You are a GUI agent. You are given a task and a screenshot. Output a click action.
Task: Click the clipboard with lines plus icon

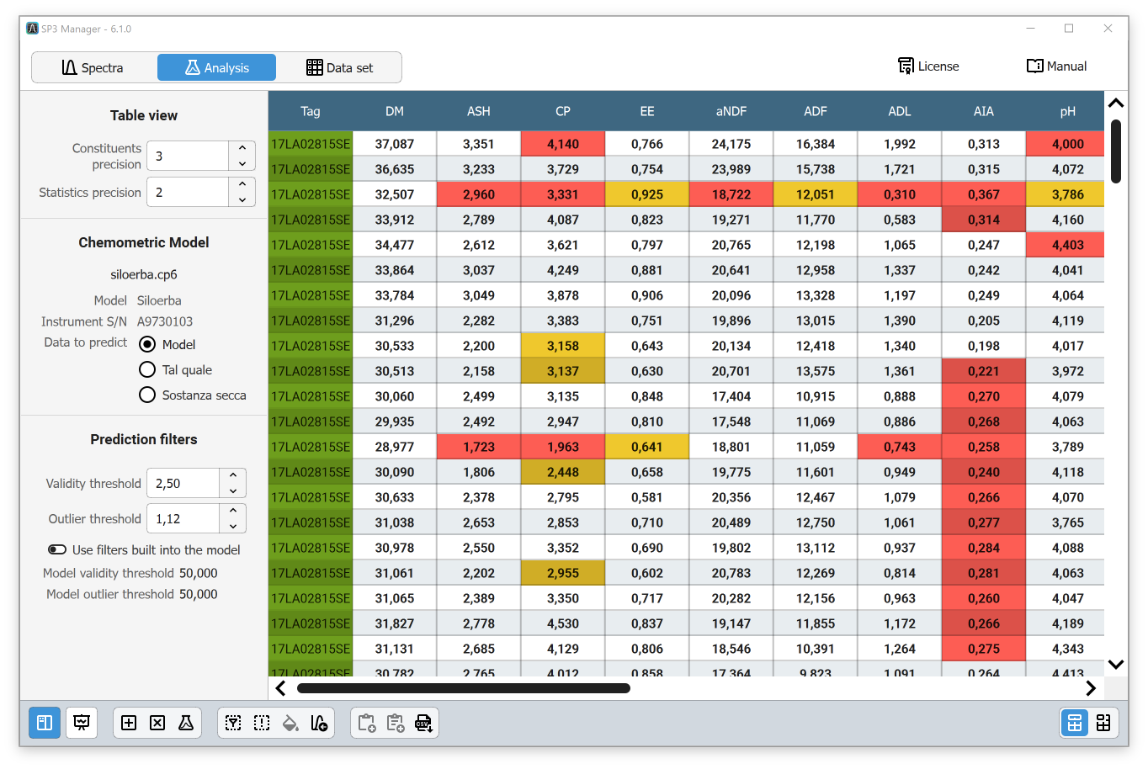pyautogui.click(x=396, y=723)
